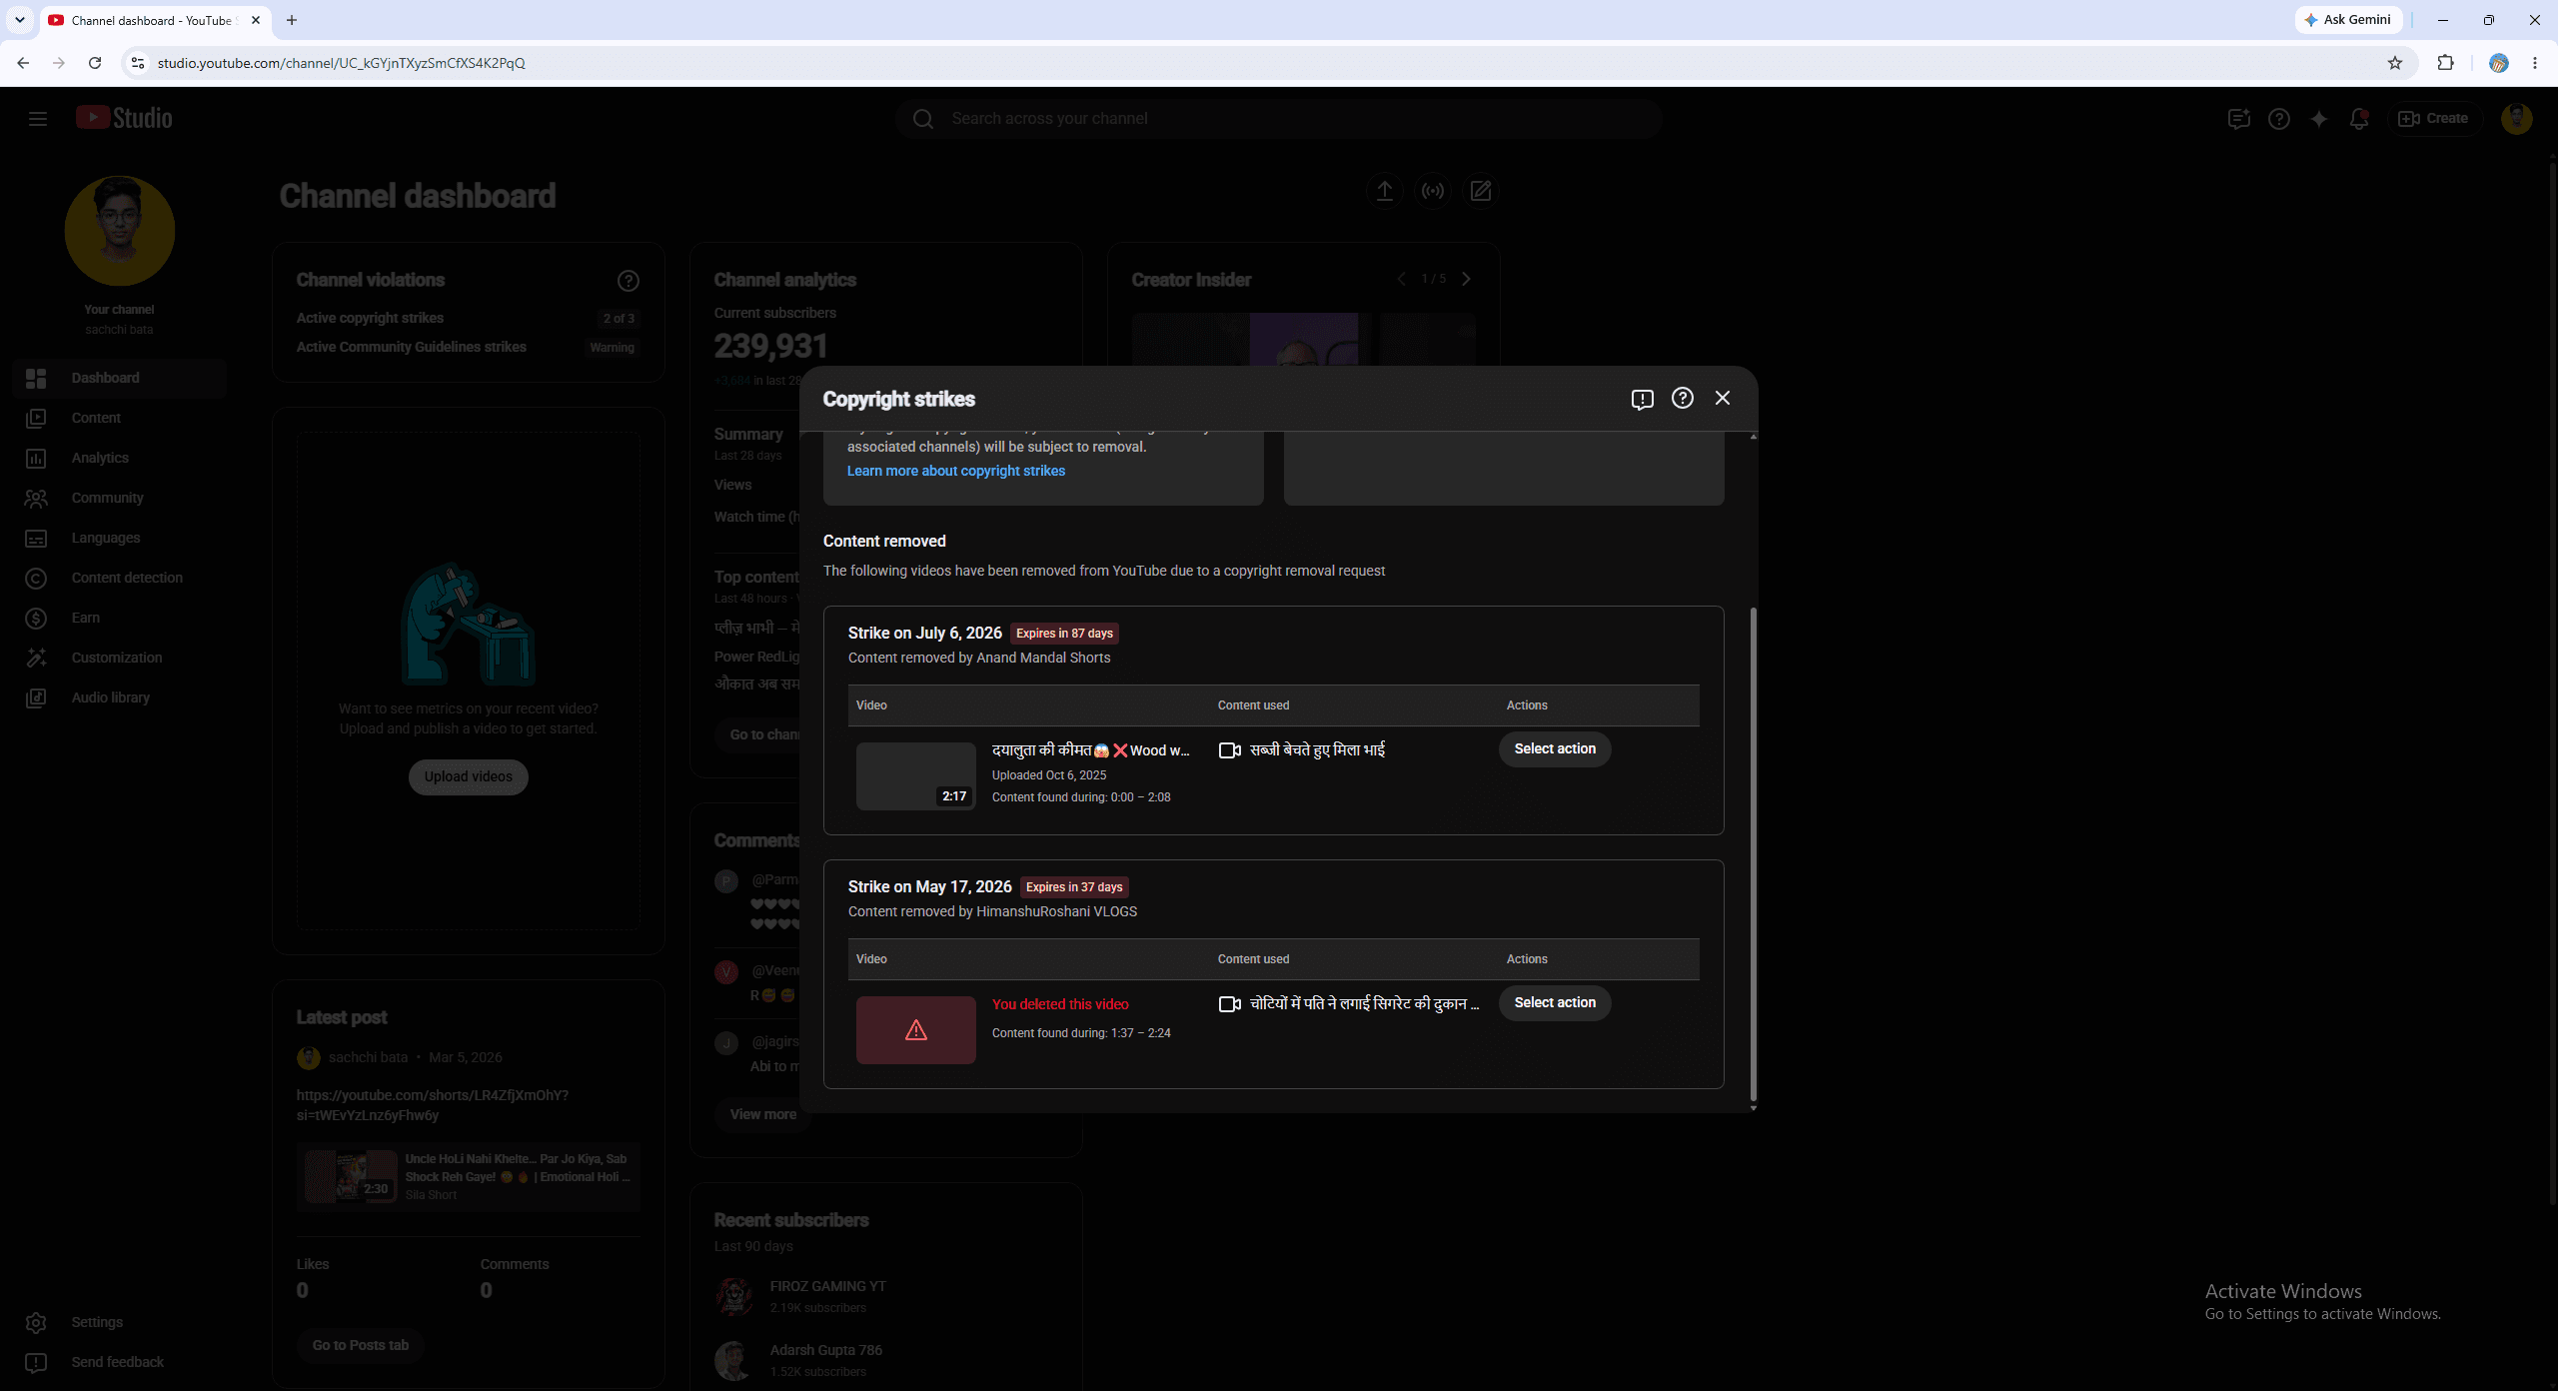This screenshot has height=1391, width=2558.
Task: Open notifications bell in Studio
Action: (2359, 119)
